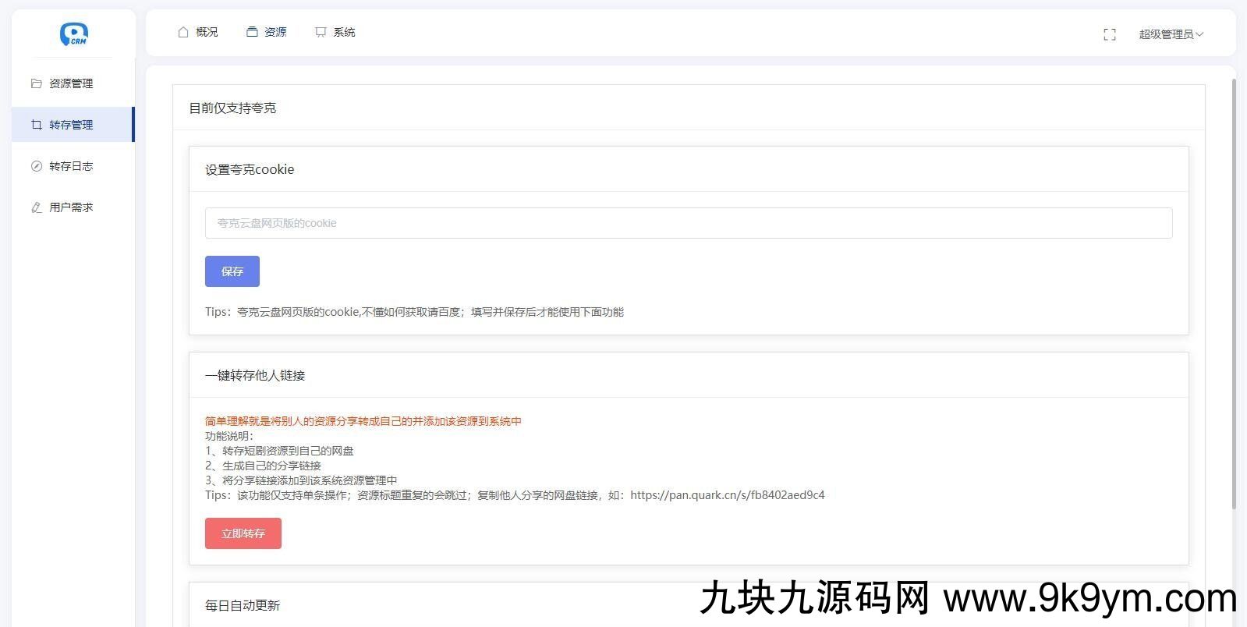Open 资源管理 in sidebar
Viewport: 1247px width, 627px height.
coord(73,83)
